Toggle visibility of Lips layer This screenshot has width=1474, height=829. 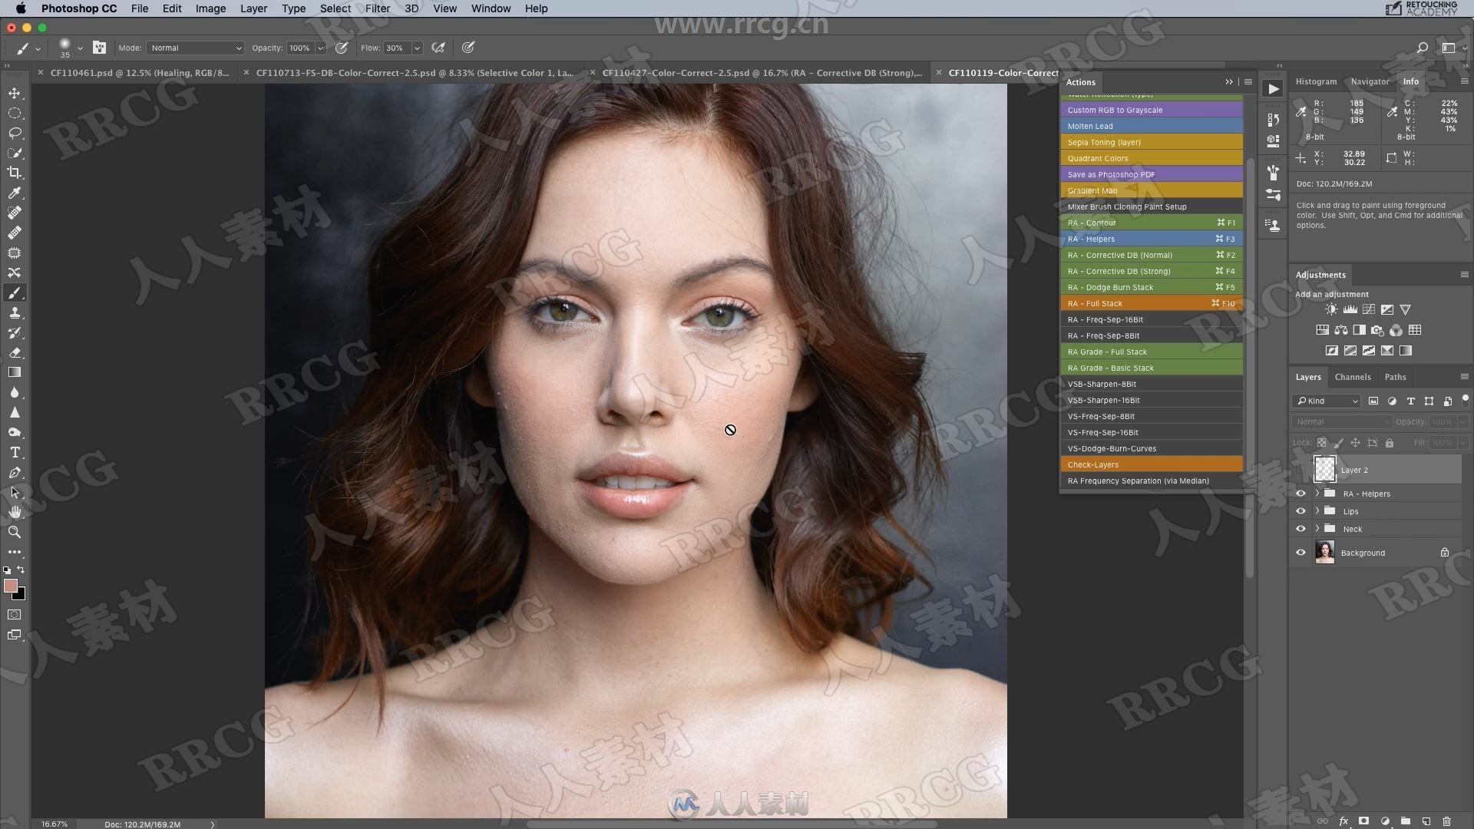coord(1301,511)
